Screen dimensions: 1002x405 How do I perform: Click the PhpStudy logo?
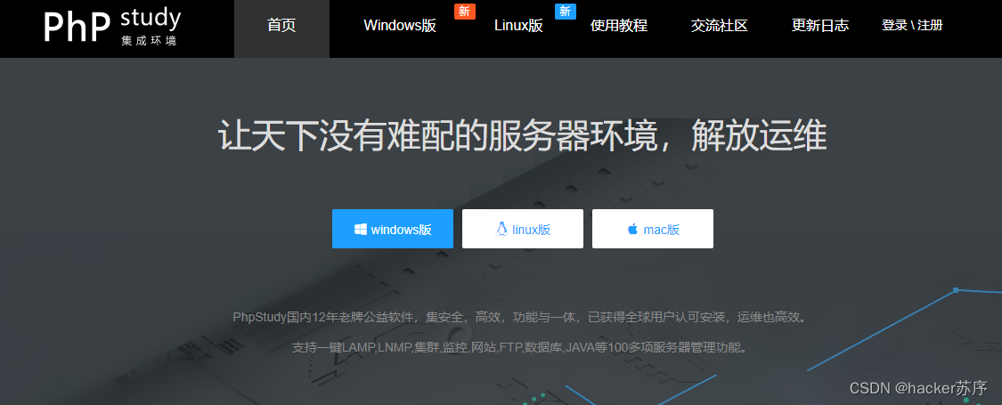[112, 26]
